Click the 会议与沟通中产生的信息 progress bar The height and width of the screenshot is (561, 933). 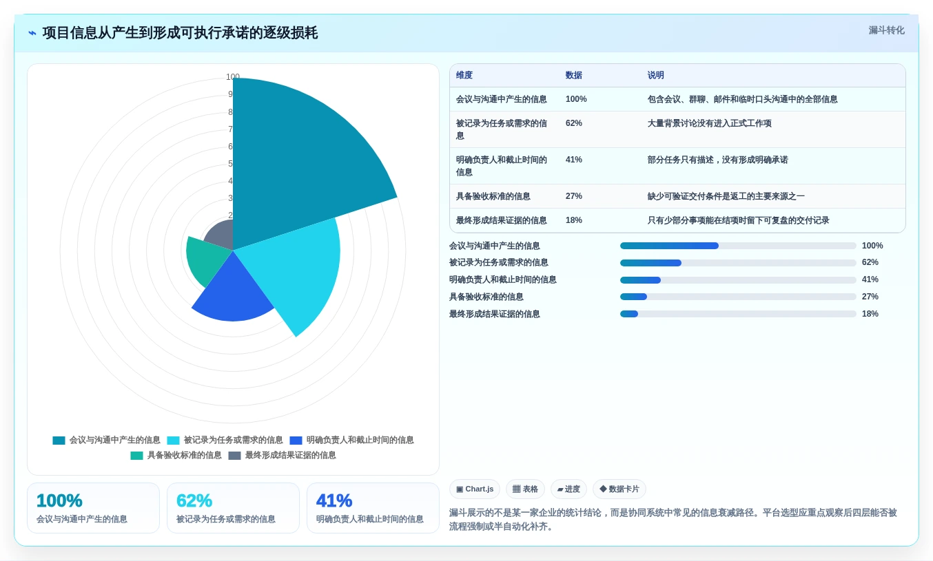(738, 246)
